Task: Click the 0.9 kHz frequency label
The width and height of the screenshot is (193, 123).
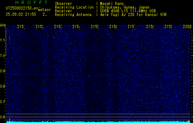Action: point(2,71)
